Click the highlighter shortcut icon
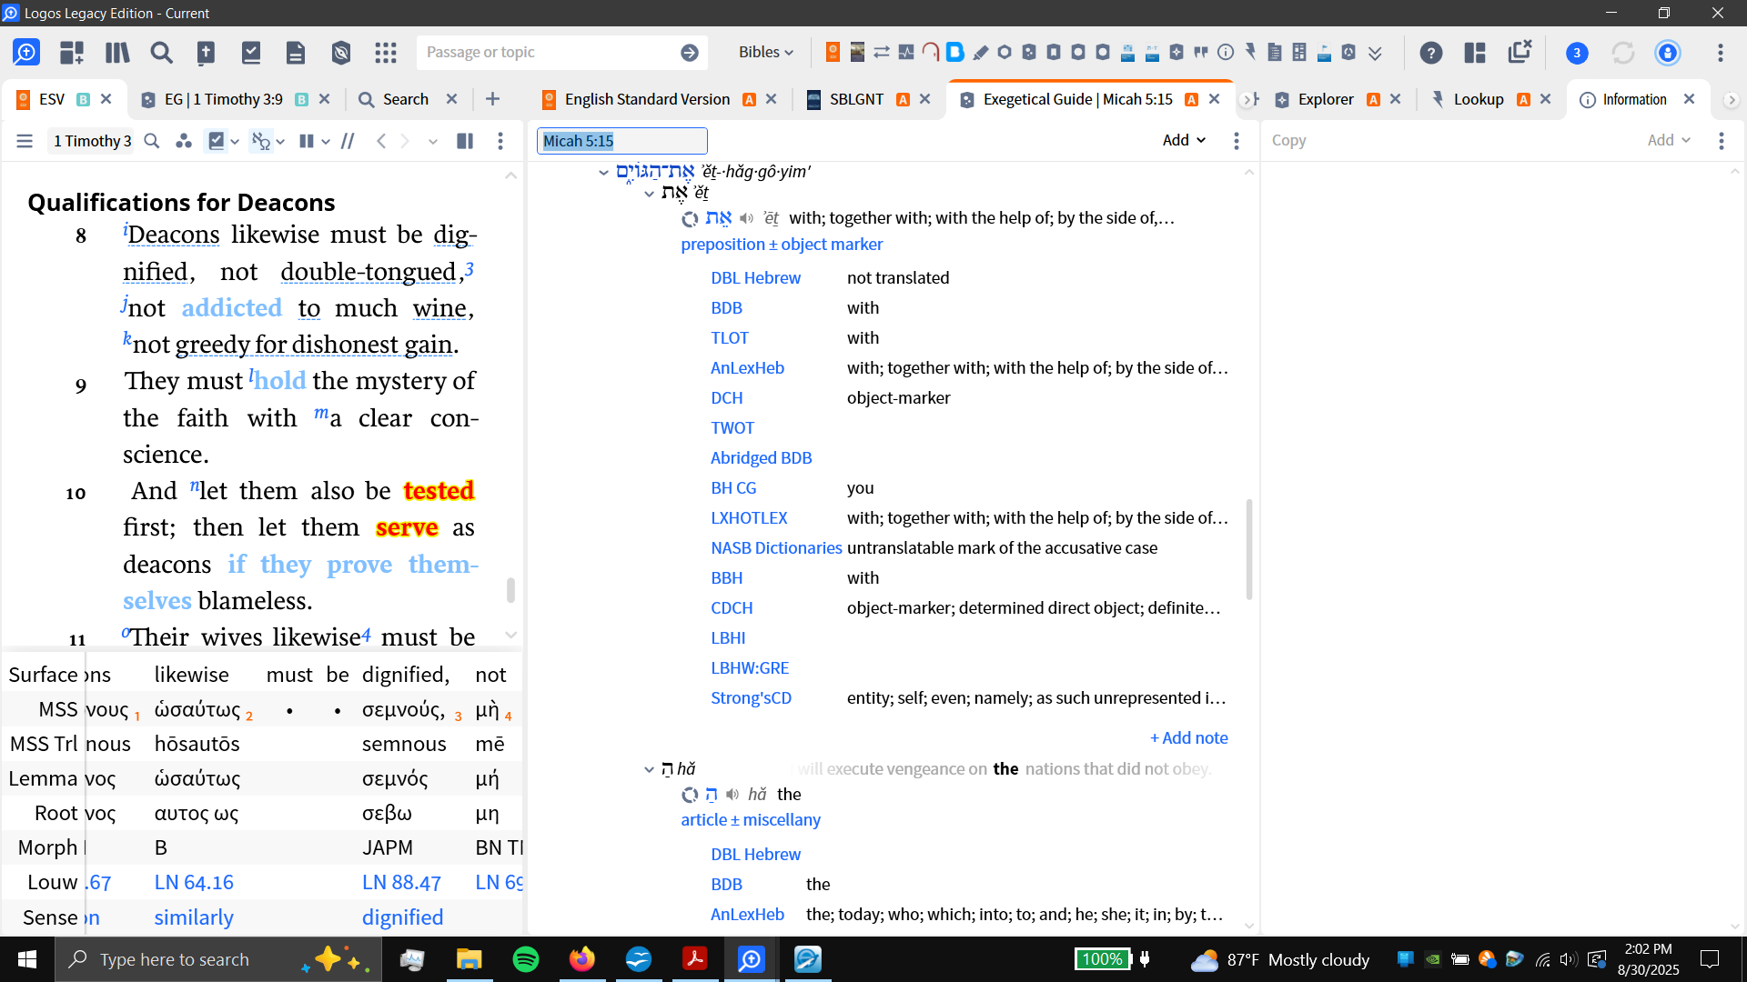1747x982 pixels. 980,53
